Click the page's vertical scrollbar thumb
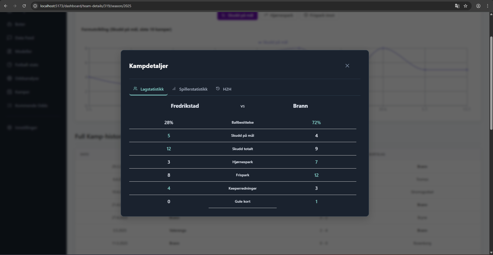The image size is (493, 255). tap(491, 83)
